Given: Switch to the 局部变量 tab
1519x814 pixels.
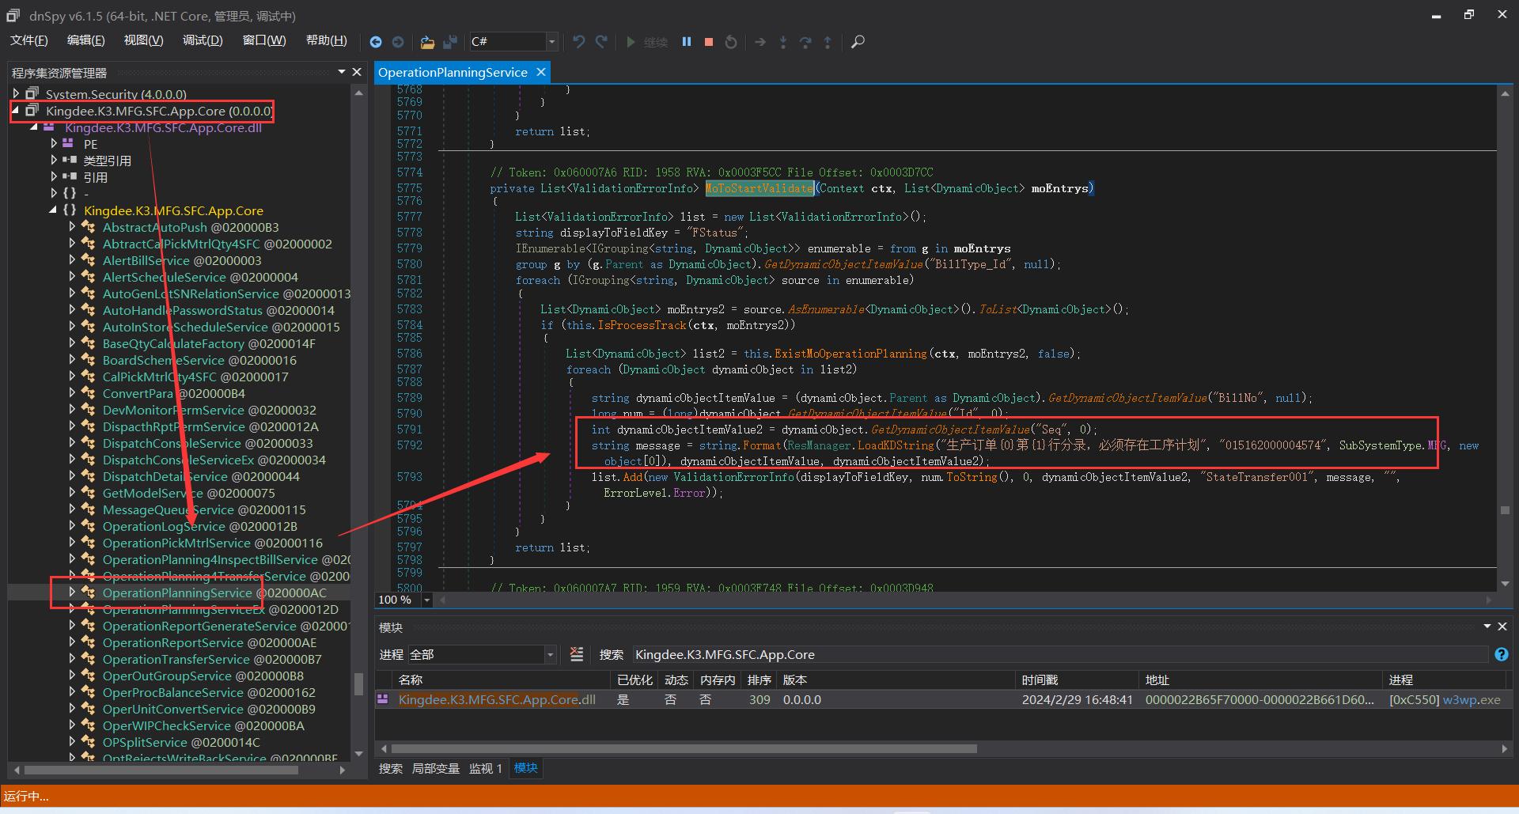Looking at the screenshot, I should pos(435,768).
